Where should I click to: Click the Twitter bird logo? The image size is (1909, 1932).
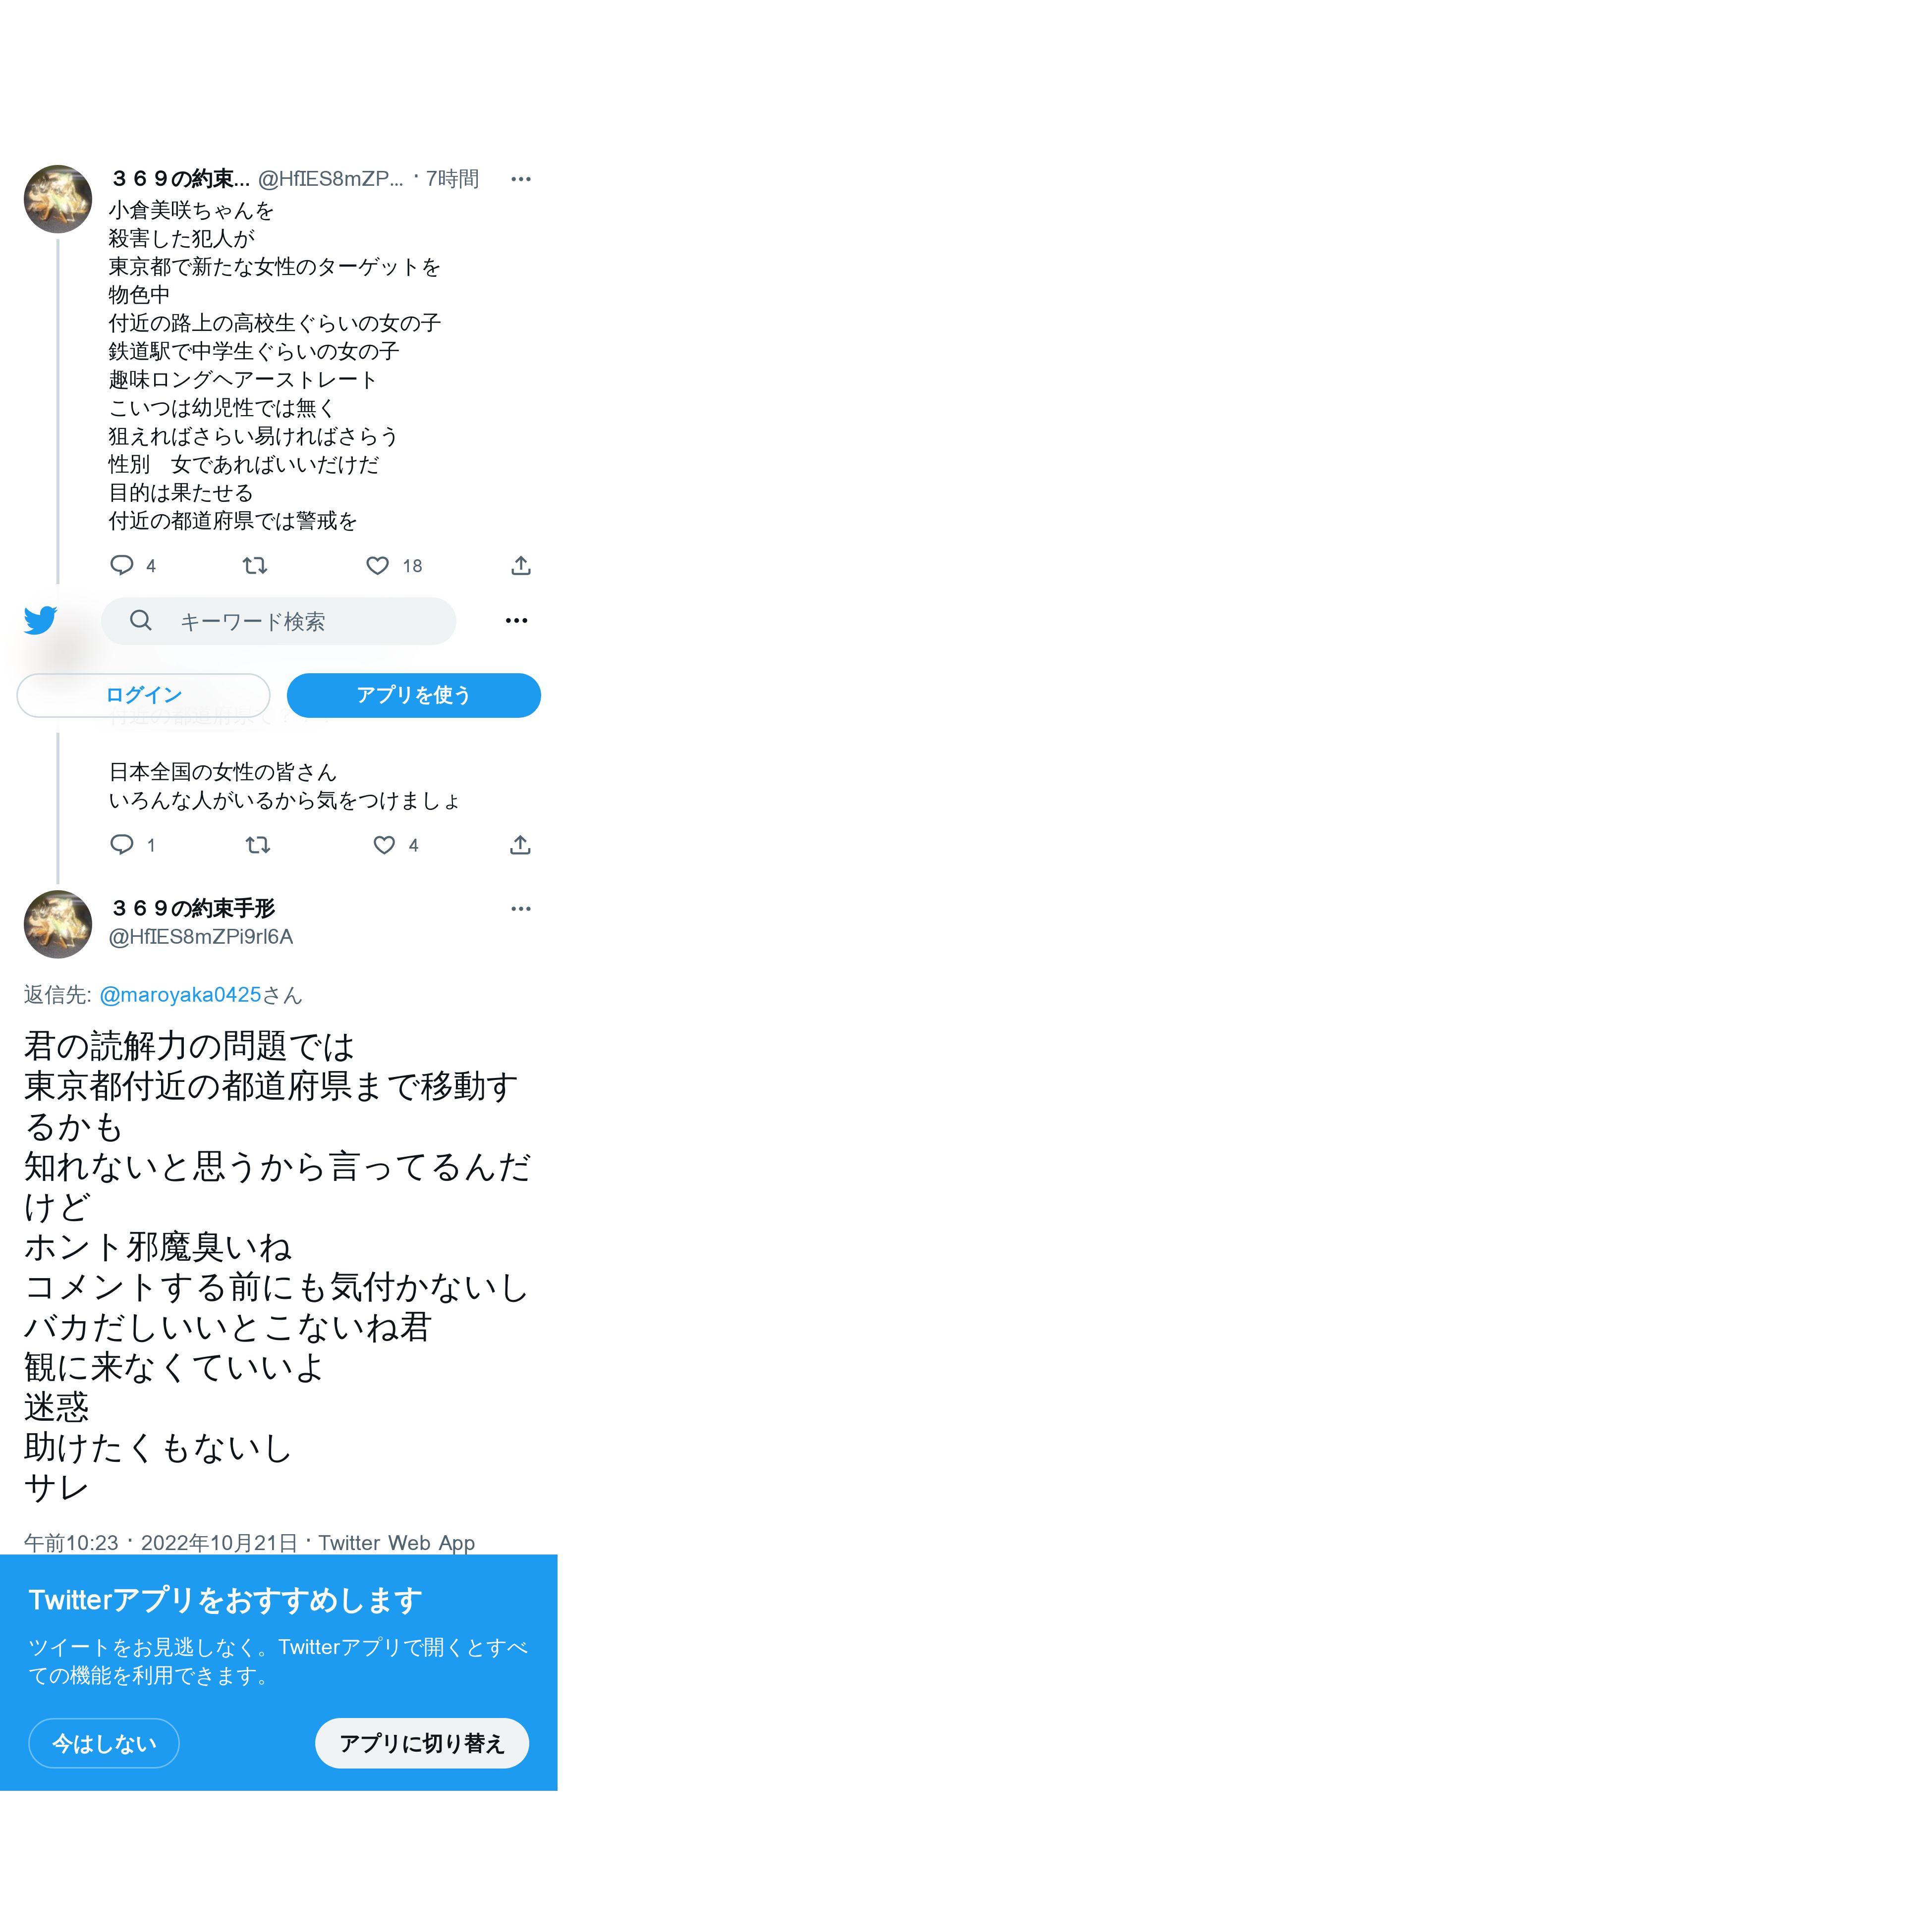coord(41,620)
